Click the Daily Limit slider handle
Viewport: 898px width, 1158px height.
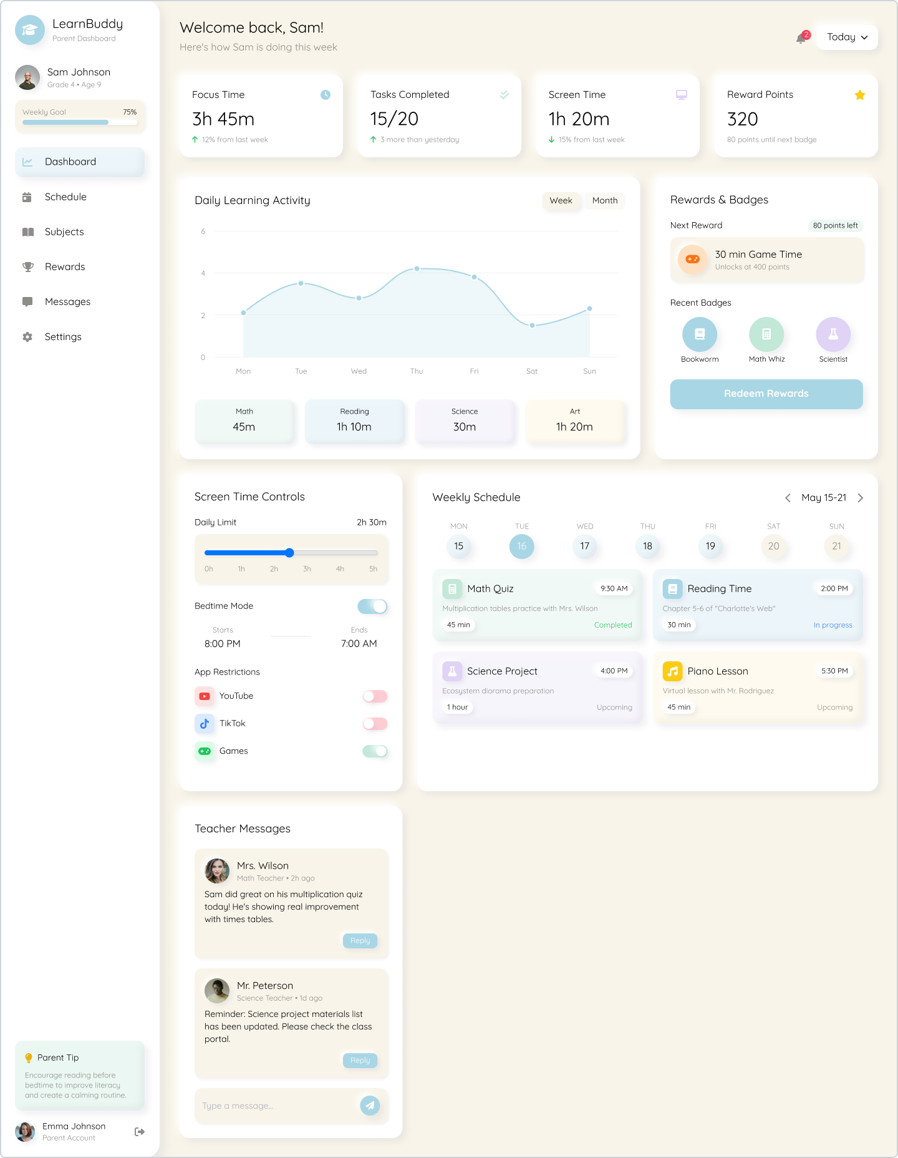pyautogui.click(x=289, y=553)
